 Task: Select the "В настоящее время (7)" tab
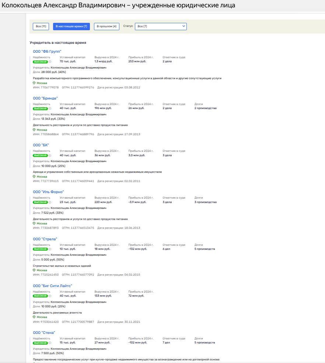coord(71,27)
